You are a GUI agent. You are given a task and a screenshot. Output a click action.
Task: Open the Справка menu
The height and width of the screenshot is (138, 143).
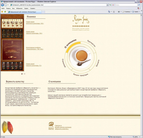point(33,8)
